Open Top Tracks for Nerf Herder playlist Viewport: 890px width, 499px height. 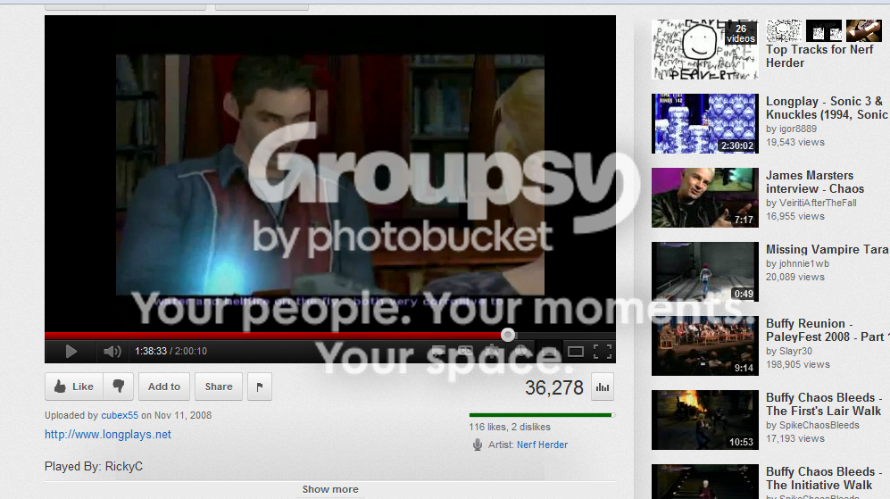click(819, 56)
